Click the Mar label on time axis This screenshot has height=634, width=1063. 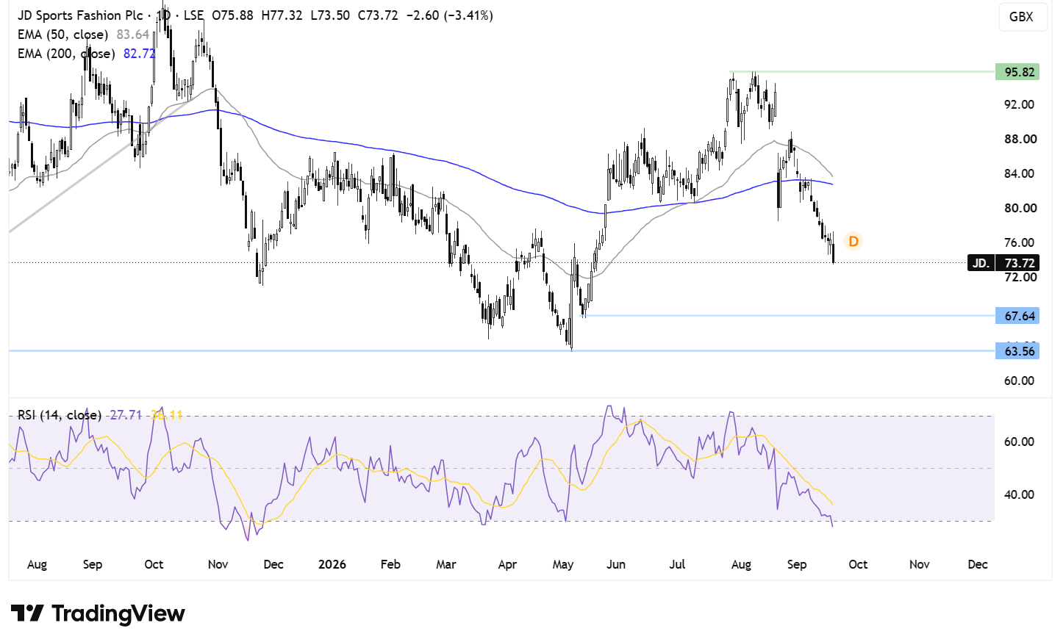[446, 564]
